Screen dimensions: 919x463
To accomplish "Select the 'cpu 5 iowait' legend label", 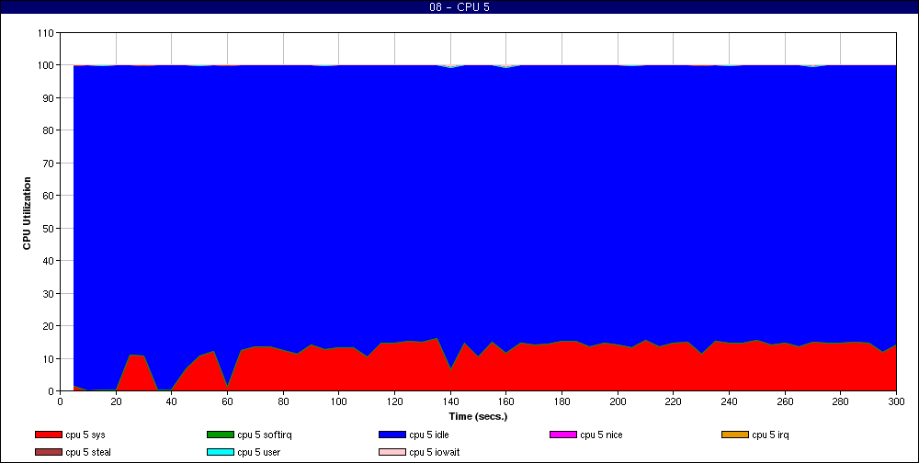I will click(x=435, y=453).
